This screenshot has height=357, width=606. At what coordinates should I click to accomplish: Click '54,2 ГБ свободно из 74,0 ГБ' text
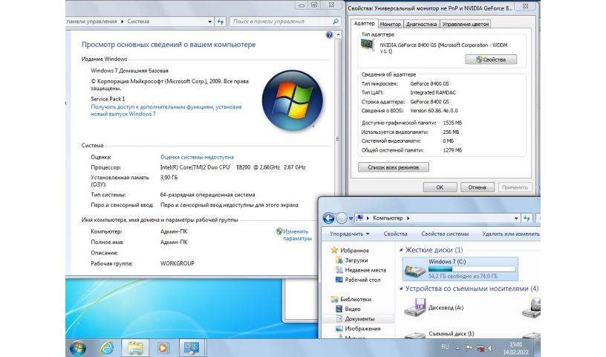[463, 276]
